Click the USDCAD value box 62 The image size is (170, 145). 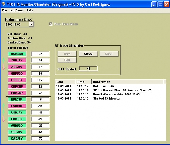(x=40, y=54)
